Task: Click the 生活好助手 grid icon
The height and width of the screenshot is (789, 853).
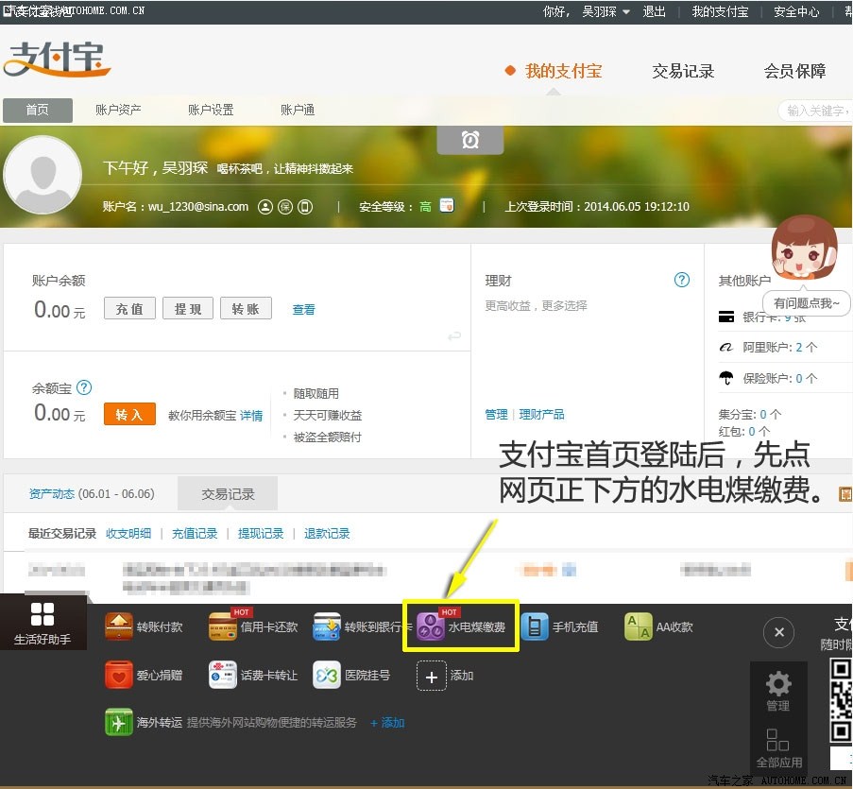Action: (x=43, y=614)
